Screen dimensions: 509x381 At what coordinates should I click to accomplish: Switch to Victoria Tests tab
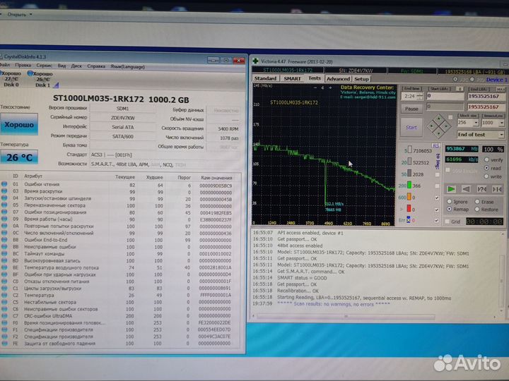[x=314, y=78]
